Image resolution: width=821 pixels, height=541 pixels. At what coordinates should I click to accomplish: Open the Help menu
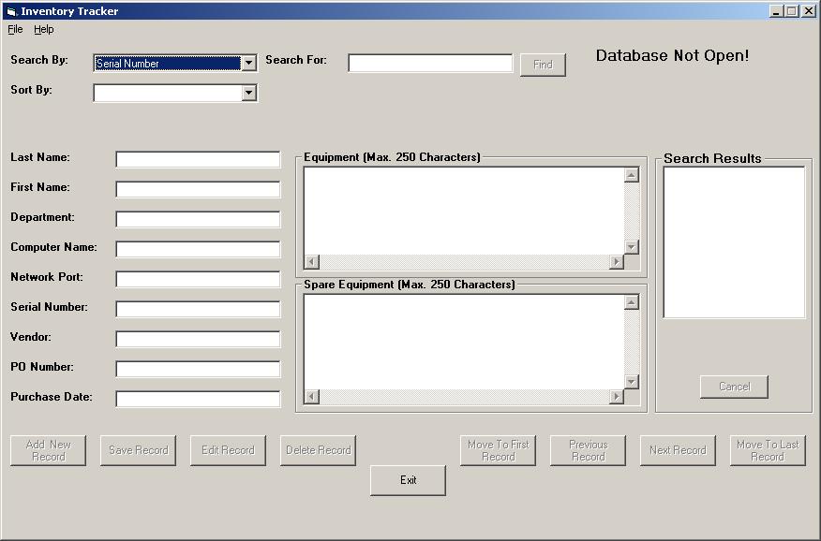pos(44,30)
